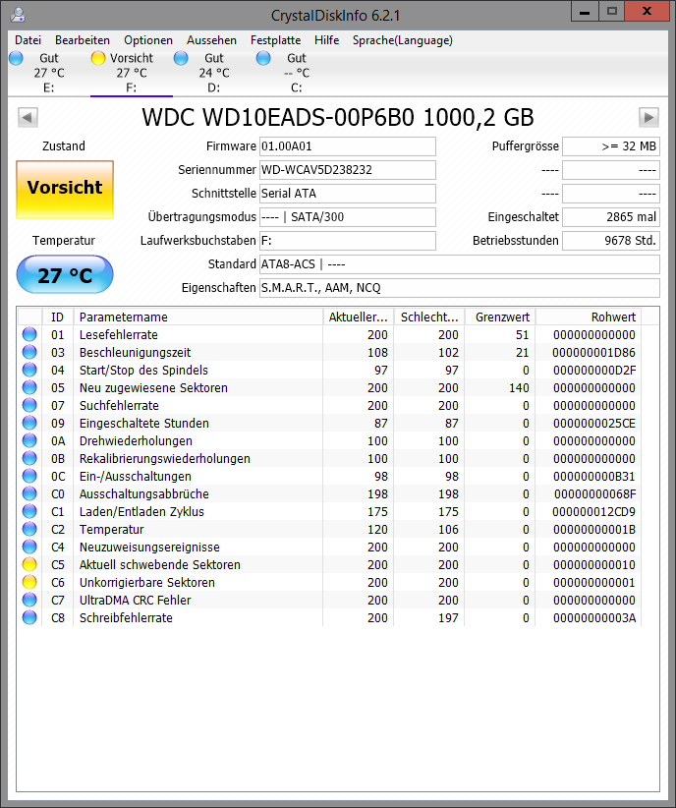
Task: Open the Optionen menu
Action: [148, 40]
